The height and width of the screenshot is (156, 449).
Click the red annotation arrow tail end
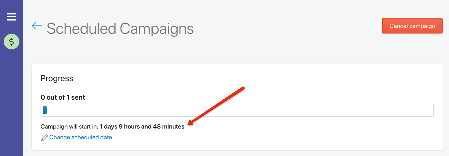coord(243,88)
